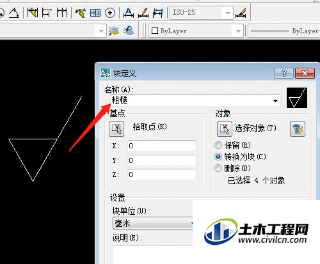
Task: Open Quick Select filter icon
Action: (x=298, y=129)
